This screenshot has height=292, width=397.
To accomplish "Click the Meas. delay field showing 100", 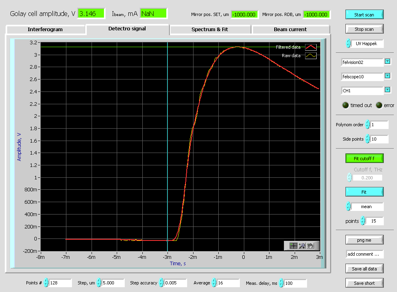I will 295,283.
